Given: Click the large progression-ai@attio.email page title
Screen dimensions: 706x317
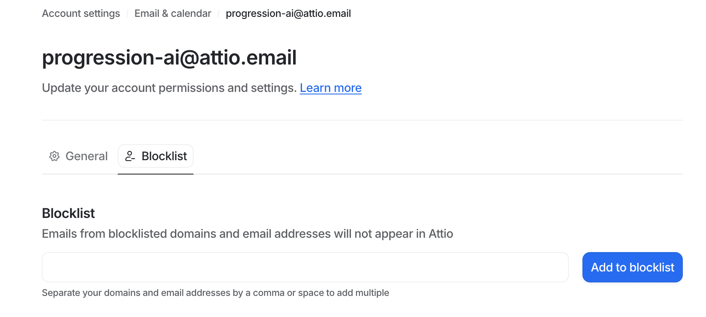Looking at the screenshot, I should pos(170,58).
